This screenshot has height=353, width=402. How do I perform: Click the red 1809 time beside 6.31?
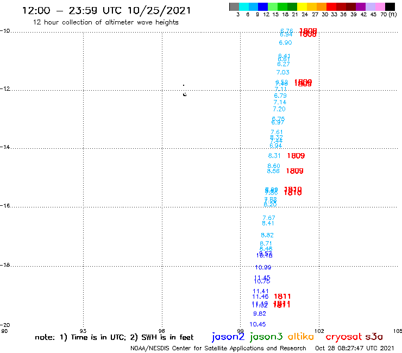click(296, 156)
